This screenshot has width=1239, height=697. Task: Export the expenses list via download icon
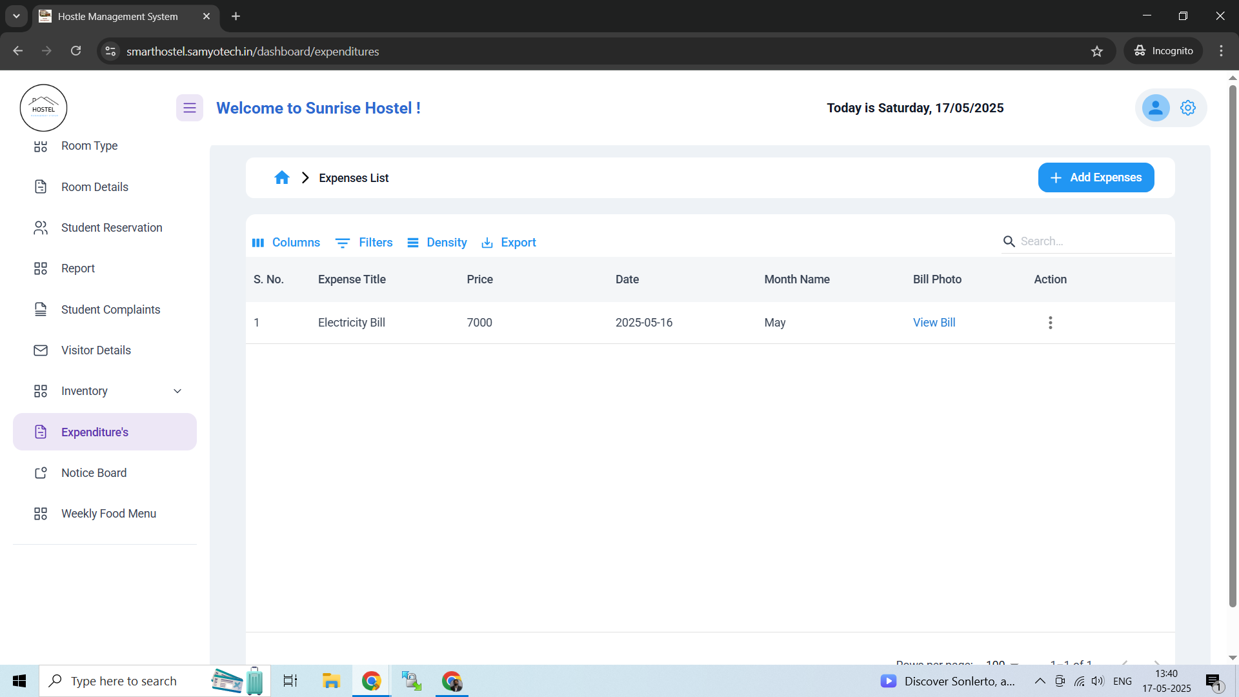487,242
